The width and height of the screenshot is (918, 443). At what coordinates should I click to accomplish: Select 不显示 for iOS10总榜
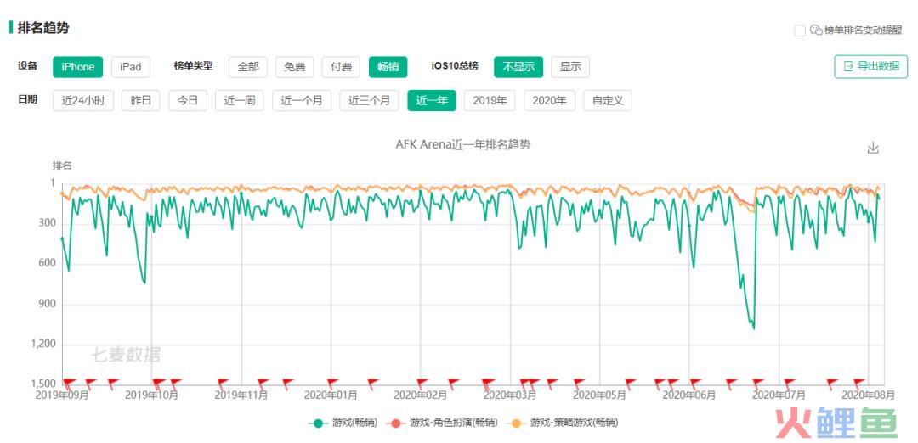click(x=518, y=67)
